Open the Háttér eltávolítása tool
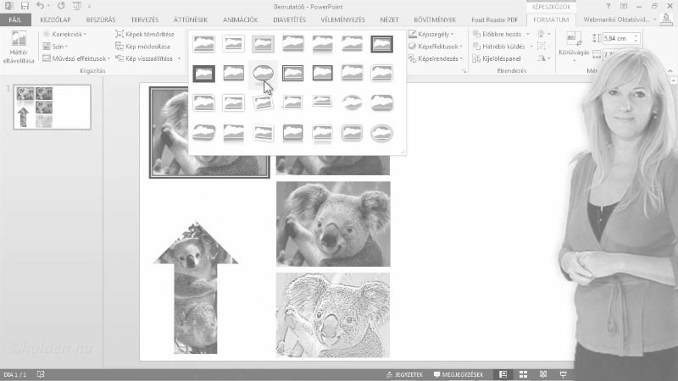The image size is (678, 381). tap(18, 47)
